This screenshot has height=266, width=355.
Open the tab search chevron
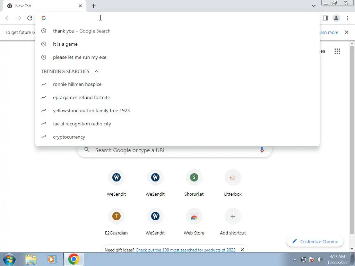coord(313,6)
